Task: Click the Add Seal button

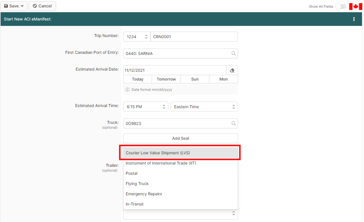Action: coord(180,138)
